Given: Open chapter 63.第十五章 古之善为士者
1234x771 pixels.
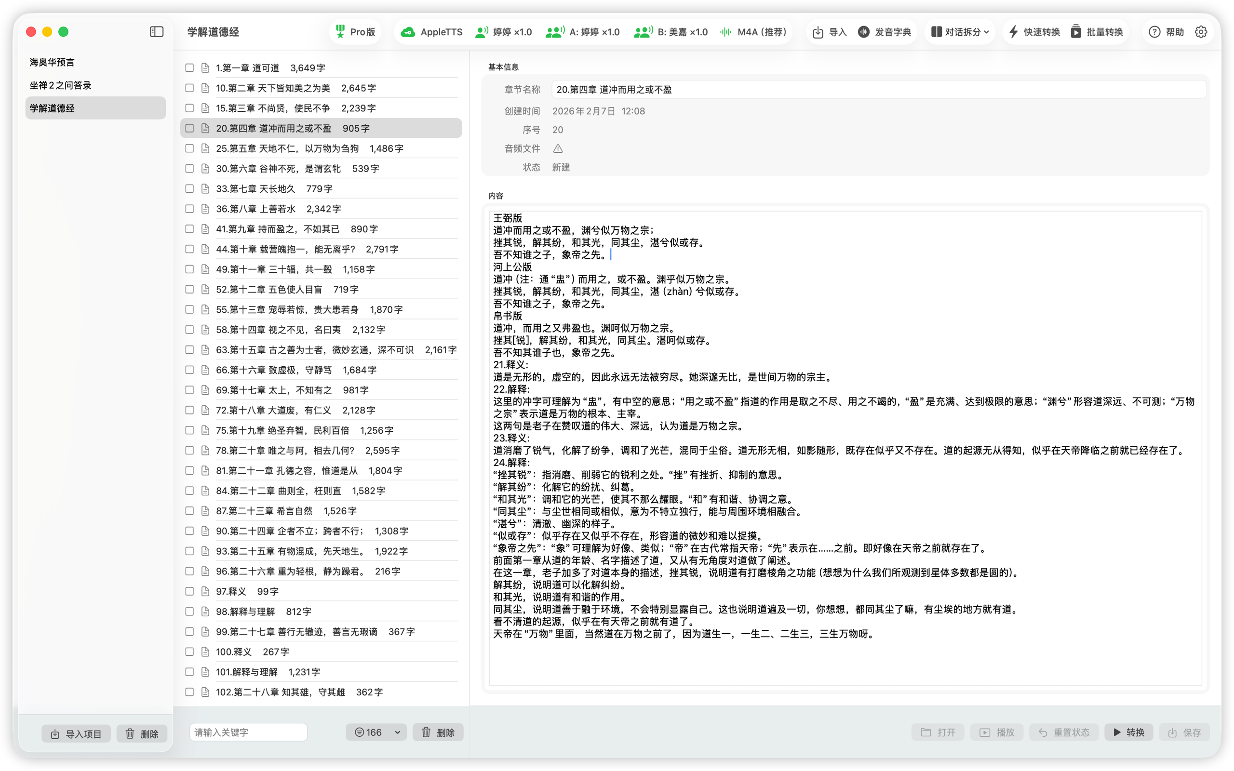Looking at the screenshot, I should [x=321, y=350].
